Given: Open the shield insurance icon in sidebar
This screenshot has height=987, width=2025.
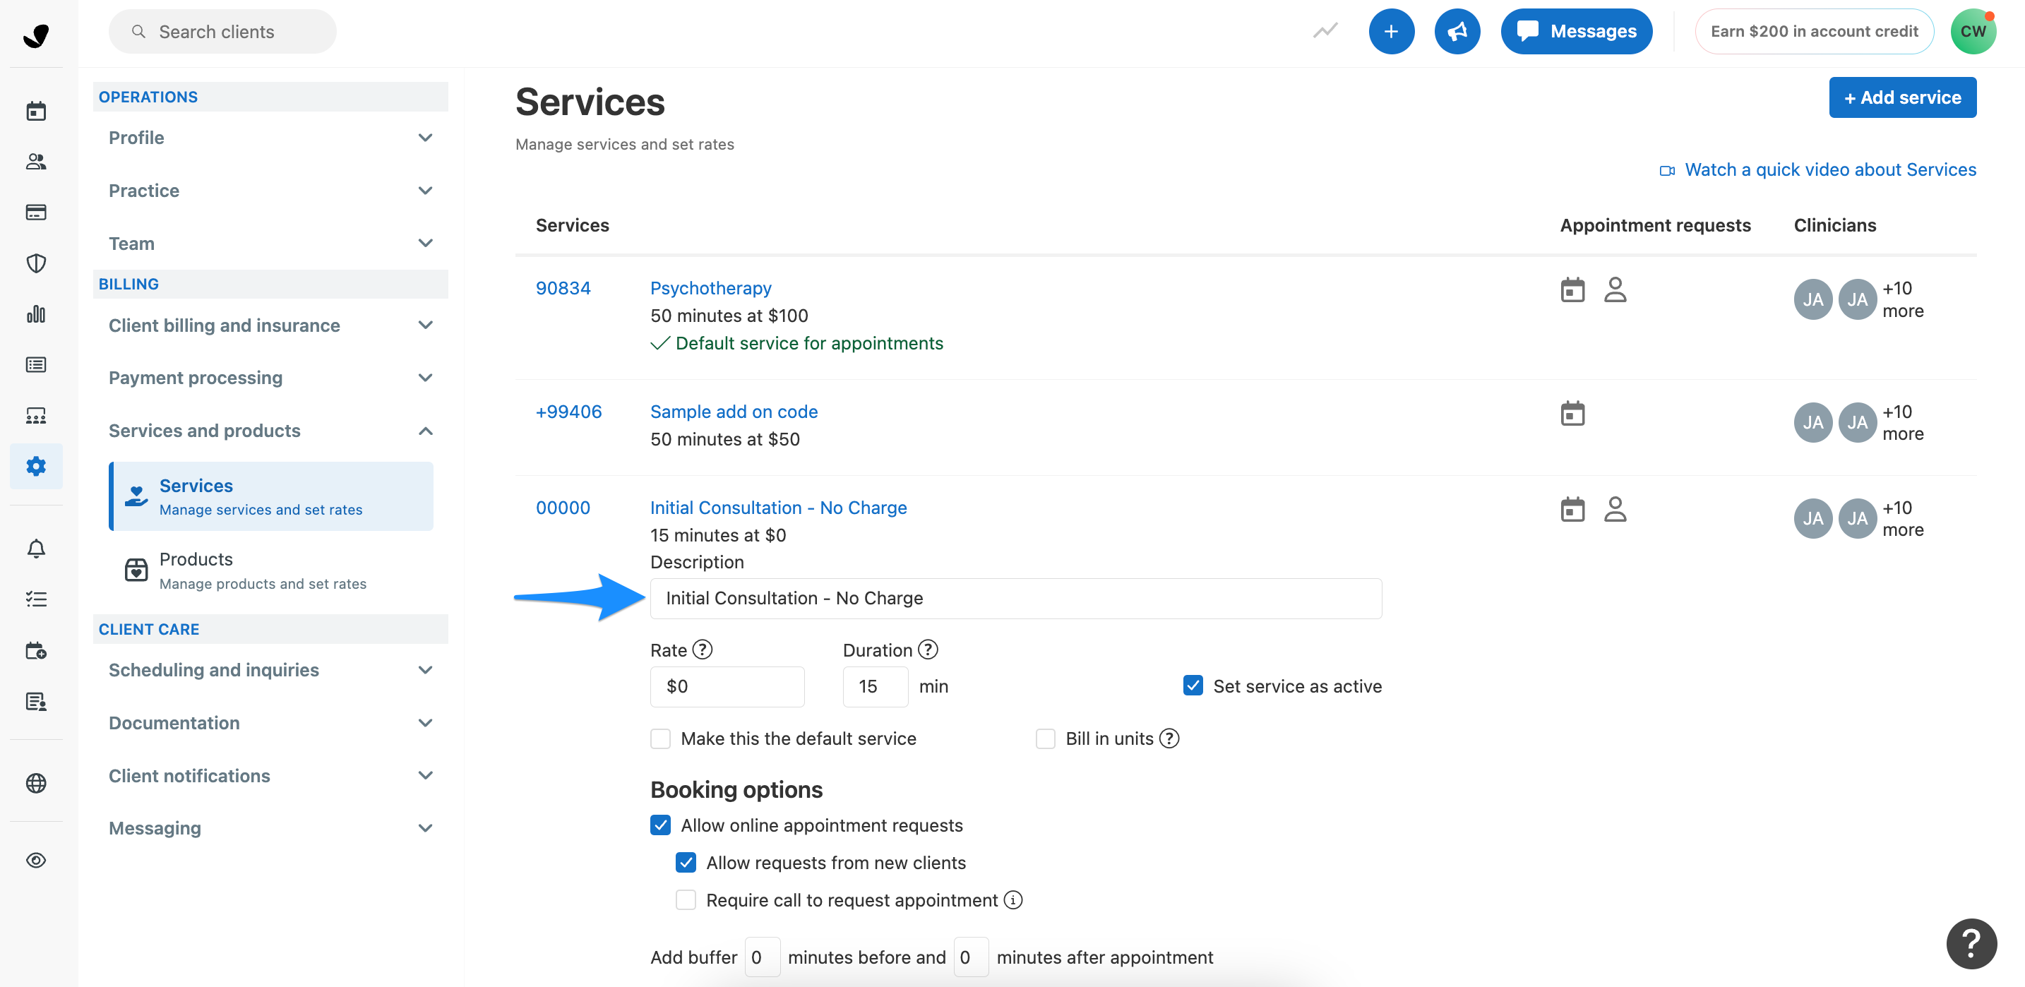Looking at the screenshot, I should pyautogui.click(x=36, y=263).
